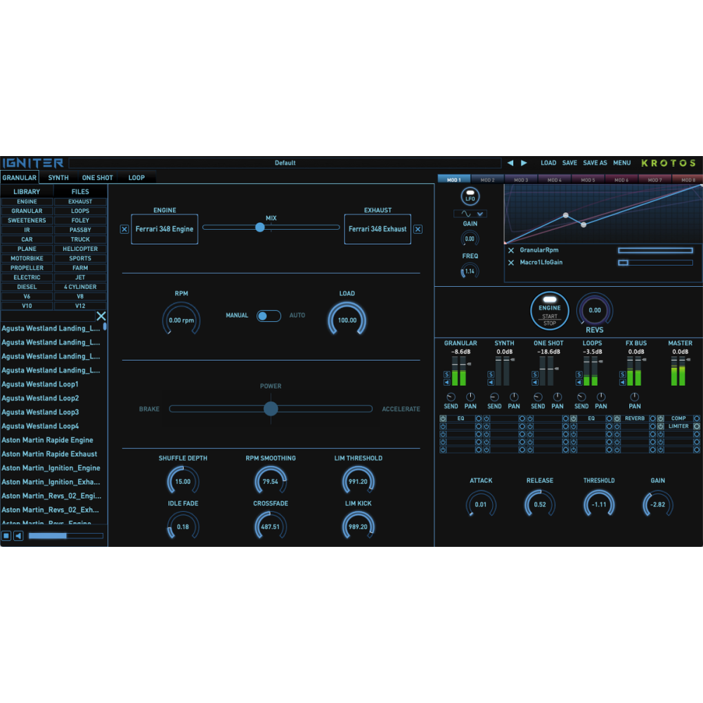The height and width of the screenshot is (703, 703).
Task: Expand the FILES column header
Action: click(79, 191)
